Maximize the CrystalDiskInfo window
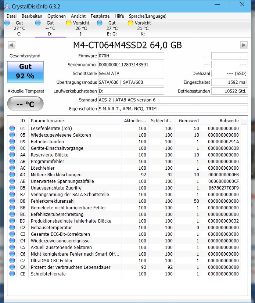This screenshot has width=255, height=303. (x=229, y=4)
